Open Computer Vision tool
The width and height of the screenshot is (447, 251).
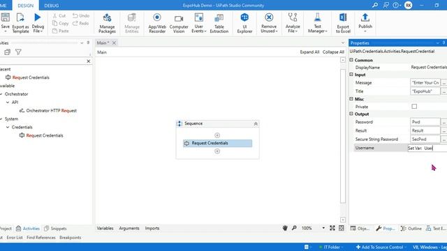(x=179, y=23)
